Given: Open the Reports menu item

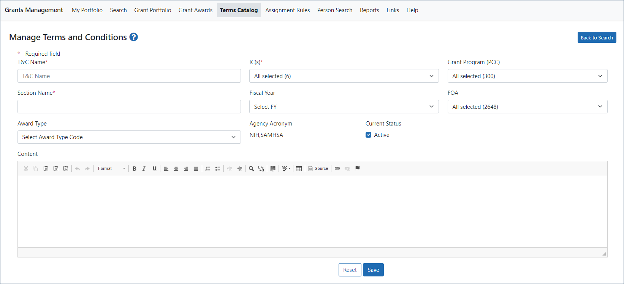Looking at the screenshot, I should point(369,10).
